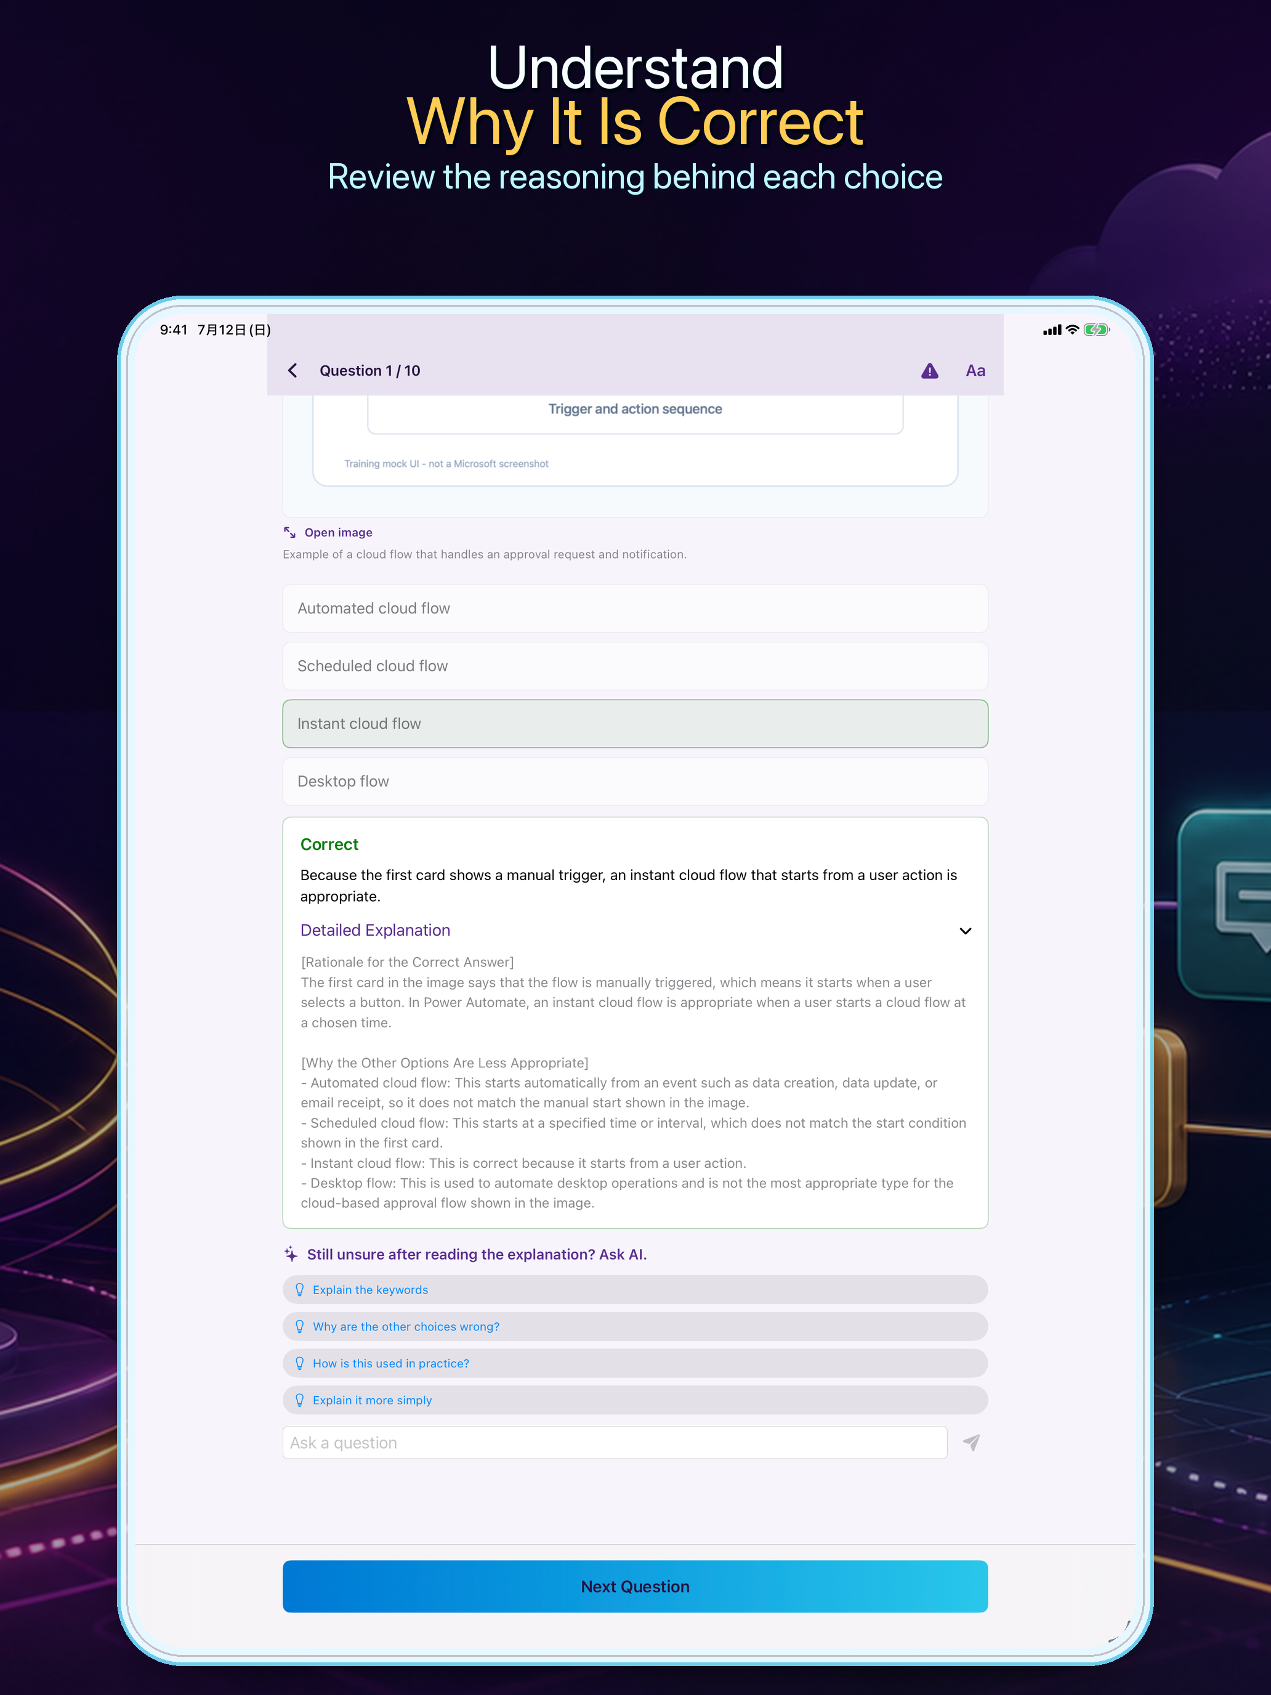
Task: Open the question image in full view
Action: (338, 533)
